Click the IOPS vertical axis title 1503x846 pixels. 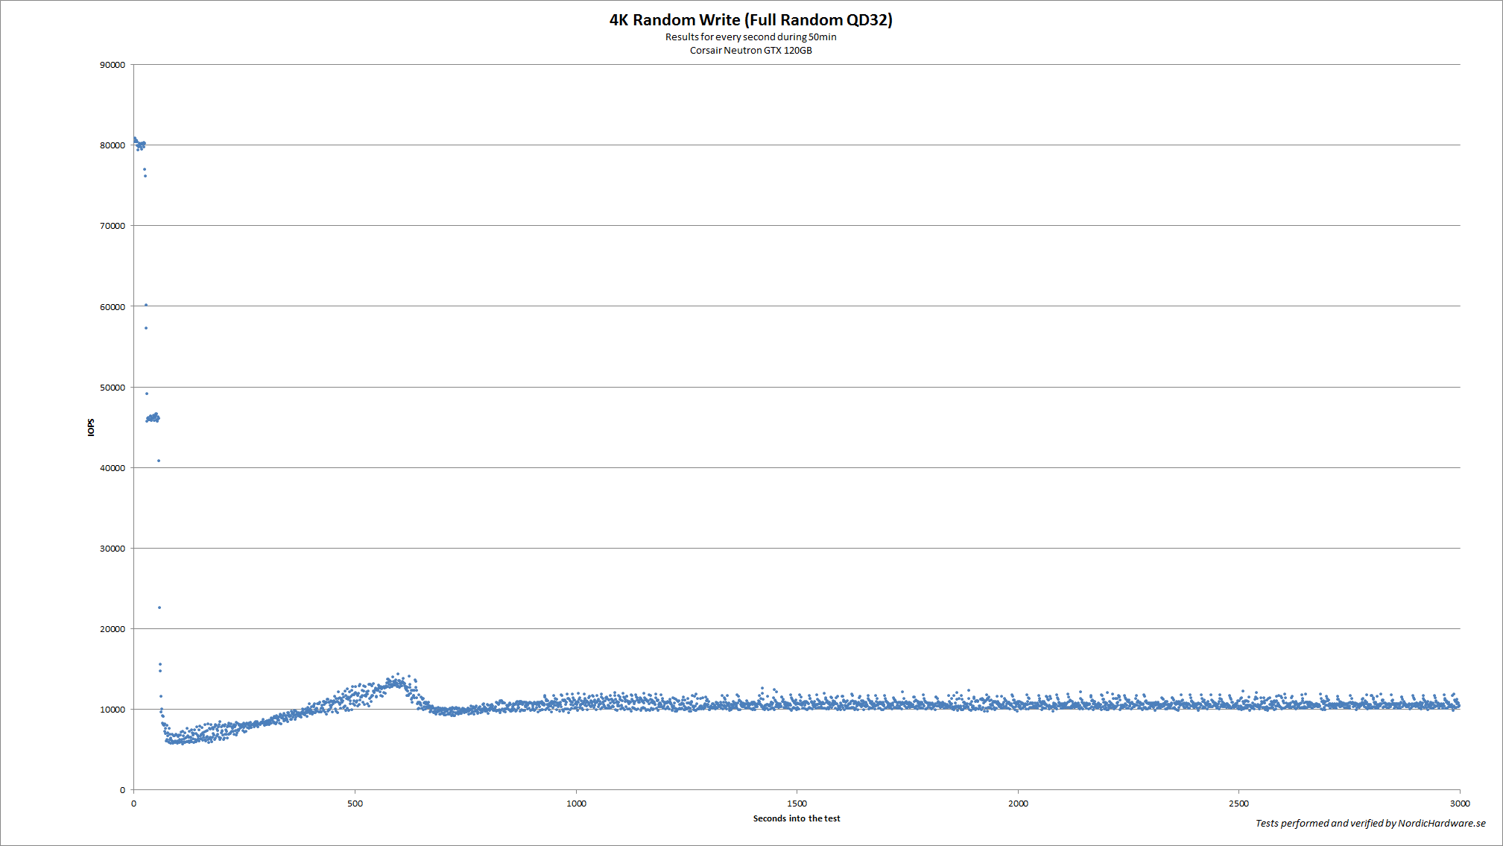pyautogui.click(x=91, y=427)
